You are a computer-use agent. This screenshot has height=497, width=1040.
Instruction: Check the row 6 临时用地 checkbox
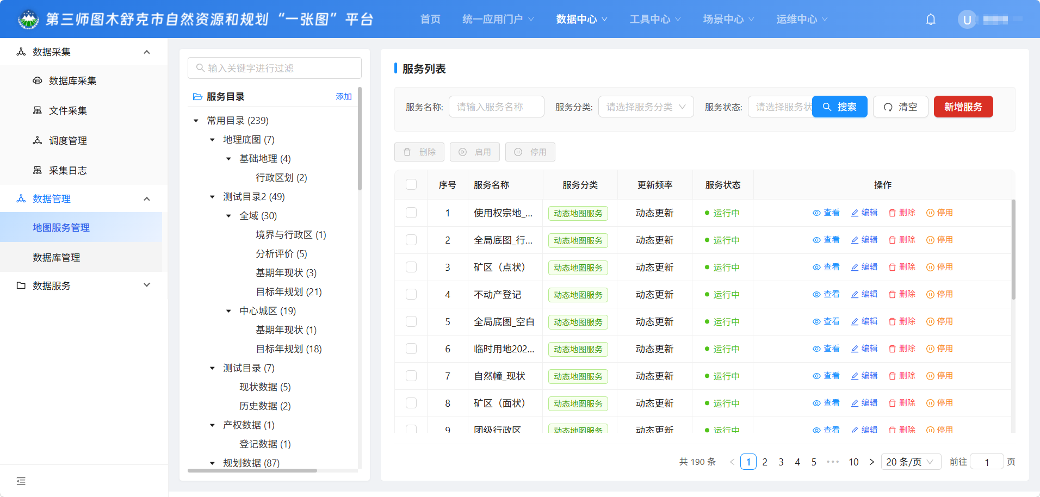click(411, 349)
